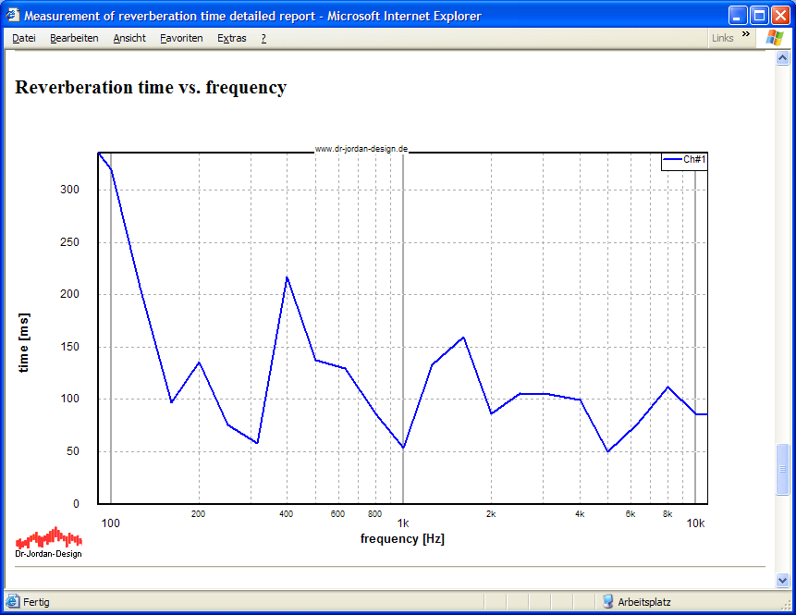
Task: Click the scrollbar up arrow
Action: coord(783,57)
